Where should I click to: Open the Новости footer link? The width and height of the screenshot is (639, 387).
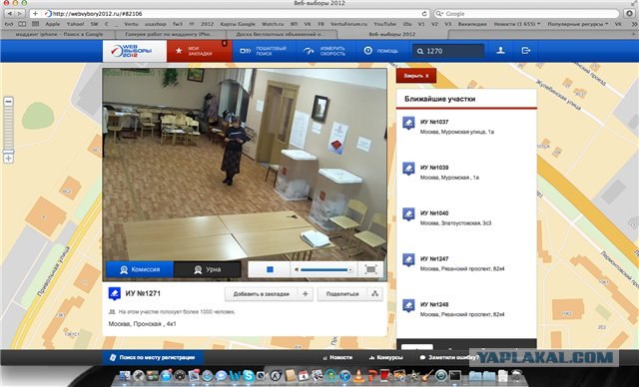click(337, 358)
